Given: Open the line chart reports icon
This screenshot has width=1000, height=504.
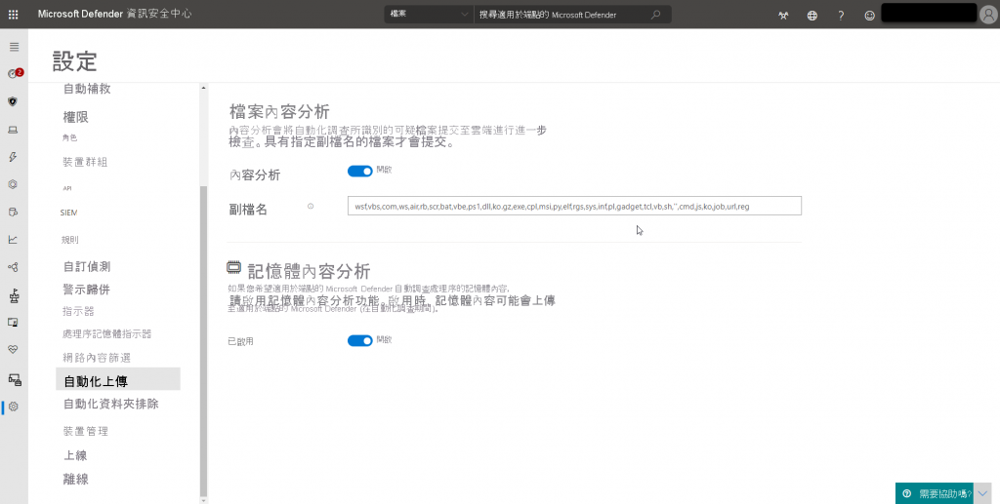Looking at the screenshot, I should pos(13,239).
